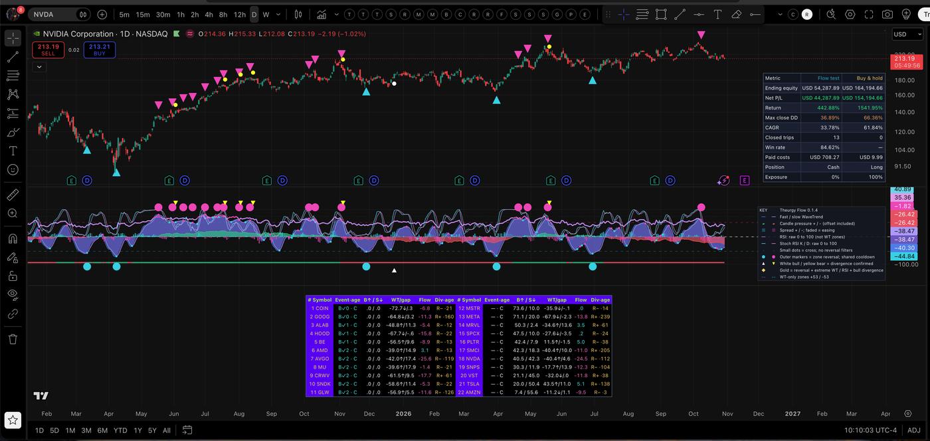Viewport: 930px width, 441px height.
Task: Open the ideas lightbulb icon
Action: [907, 14]
